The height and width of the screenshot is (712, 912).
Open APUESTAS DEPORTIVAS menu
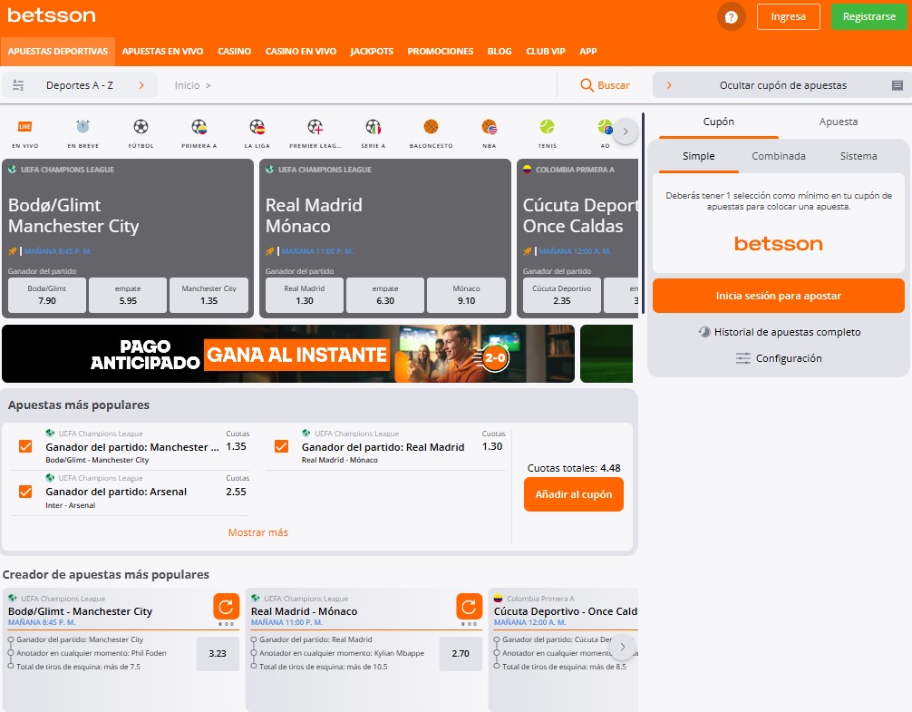point(58,51)
